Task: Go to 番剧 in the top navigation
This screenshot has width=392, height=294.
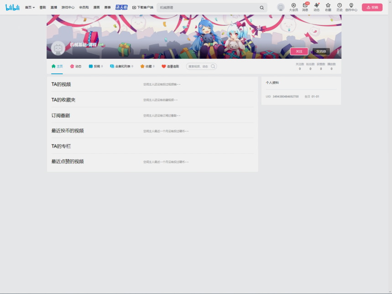Action: click(43, 7)
